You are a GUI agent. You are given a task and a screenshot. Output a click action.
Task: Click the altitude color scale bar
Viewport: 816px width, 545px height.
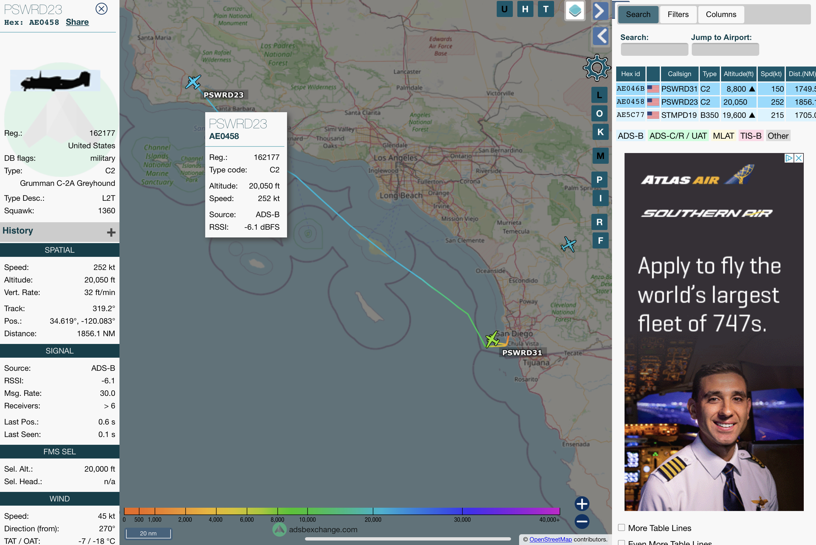point(342,511)
